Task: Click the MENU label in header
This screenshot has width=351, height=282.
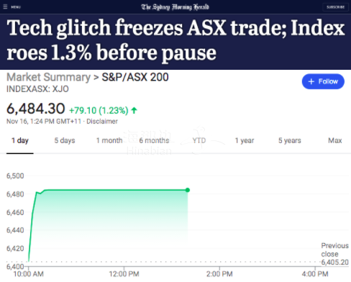Action: 16,7
